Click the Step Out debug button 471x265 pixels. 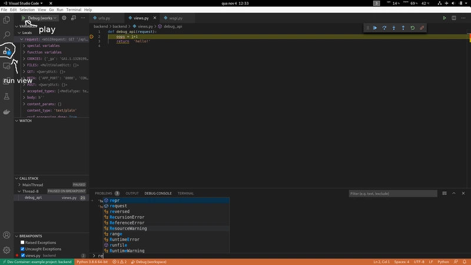tap(403, 28)
